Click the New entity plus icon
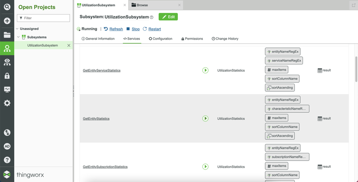 [7, 21]
